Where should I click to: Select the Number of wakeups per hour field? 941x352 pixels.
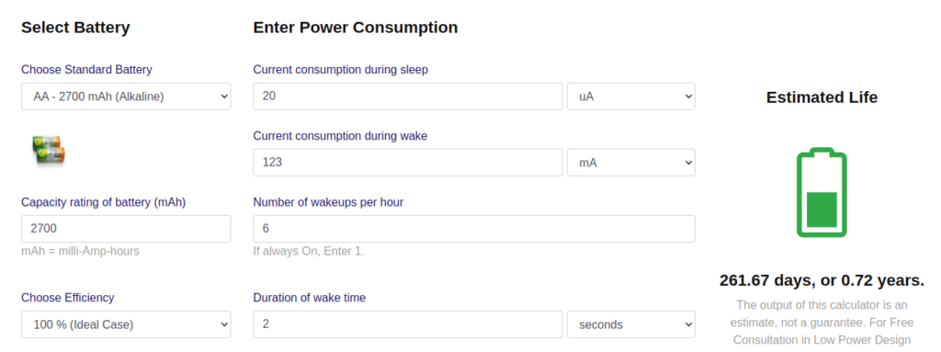[x=474, y=229]
